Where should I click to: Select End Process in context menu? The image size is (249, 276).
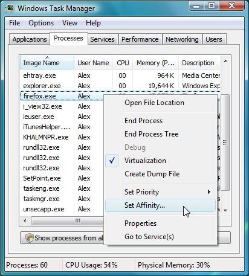click(161, 121)
